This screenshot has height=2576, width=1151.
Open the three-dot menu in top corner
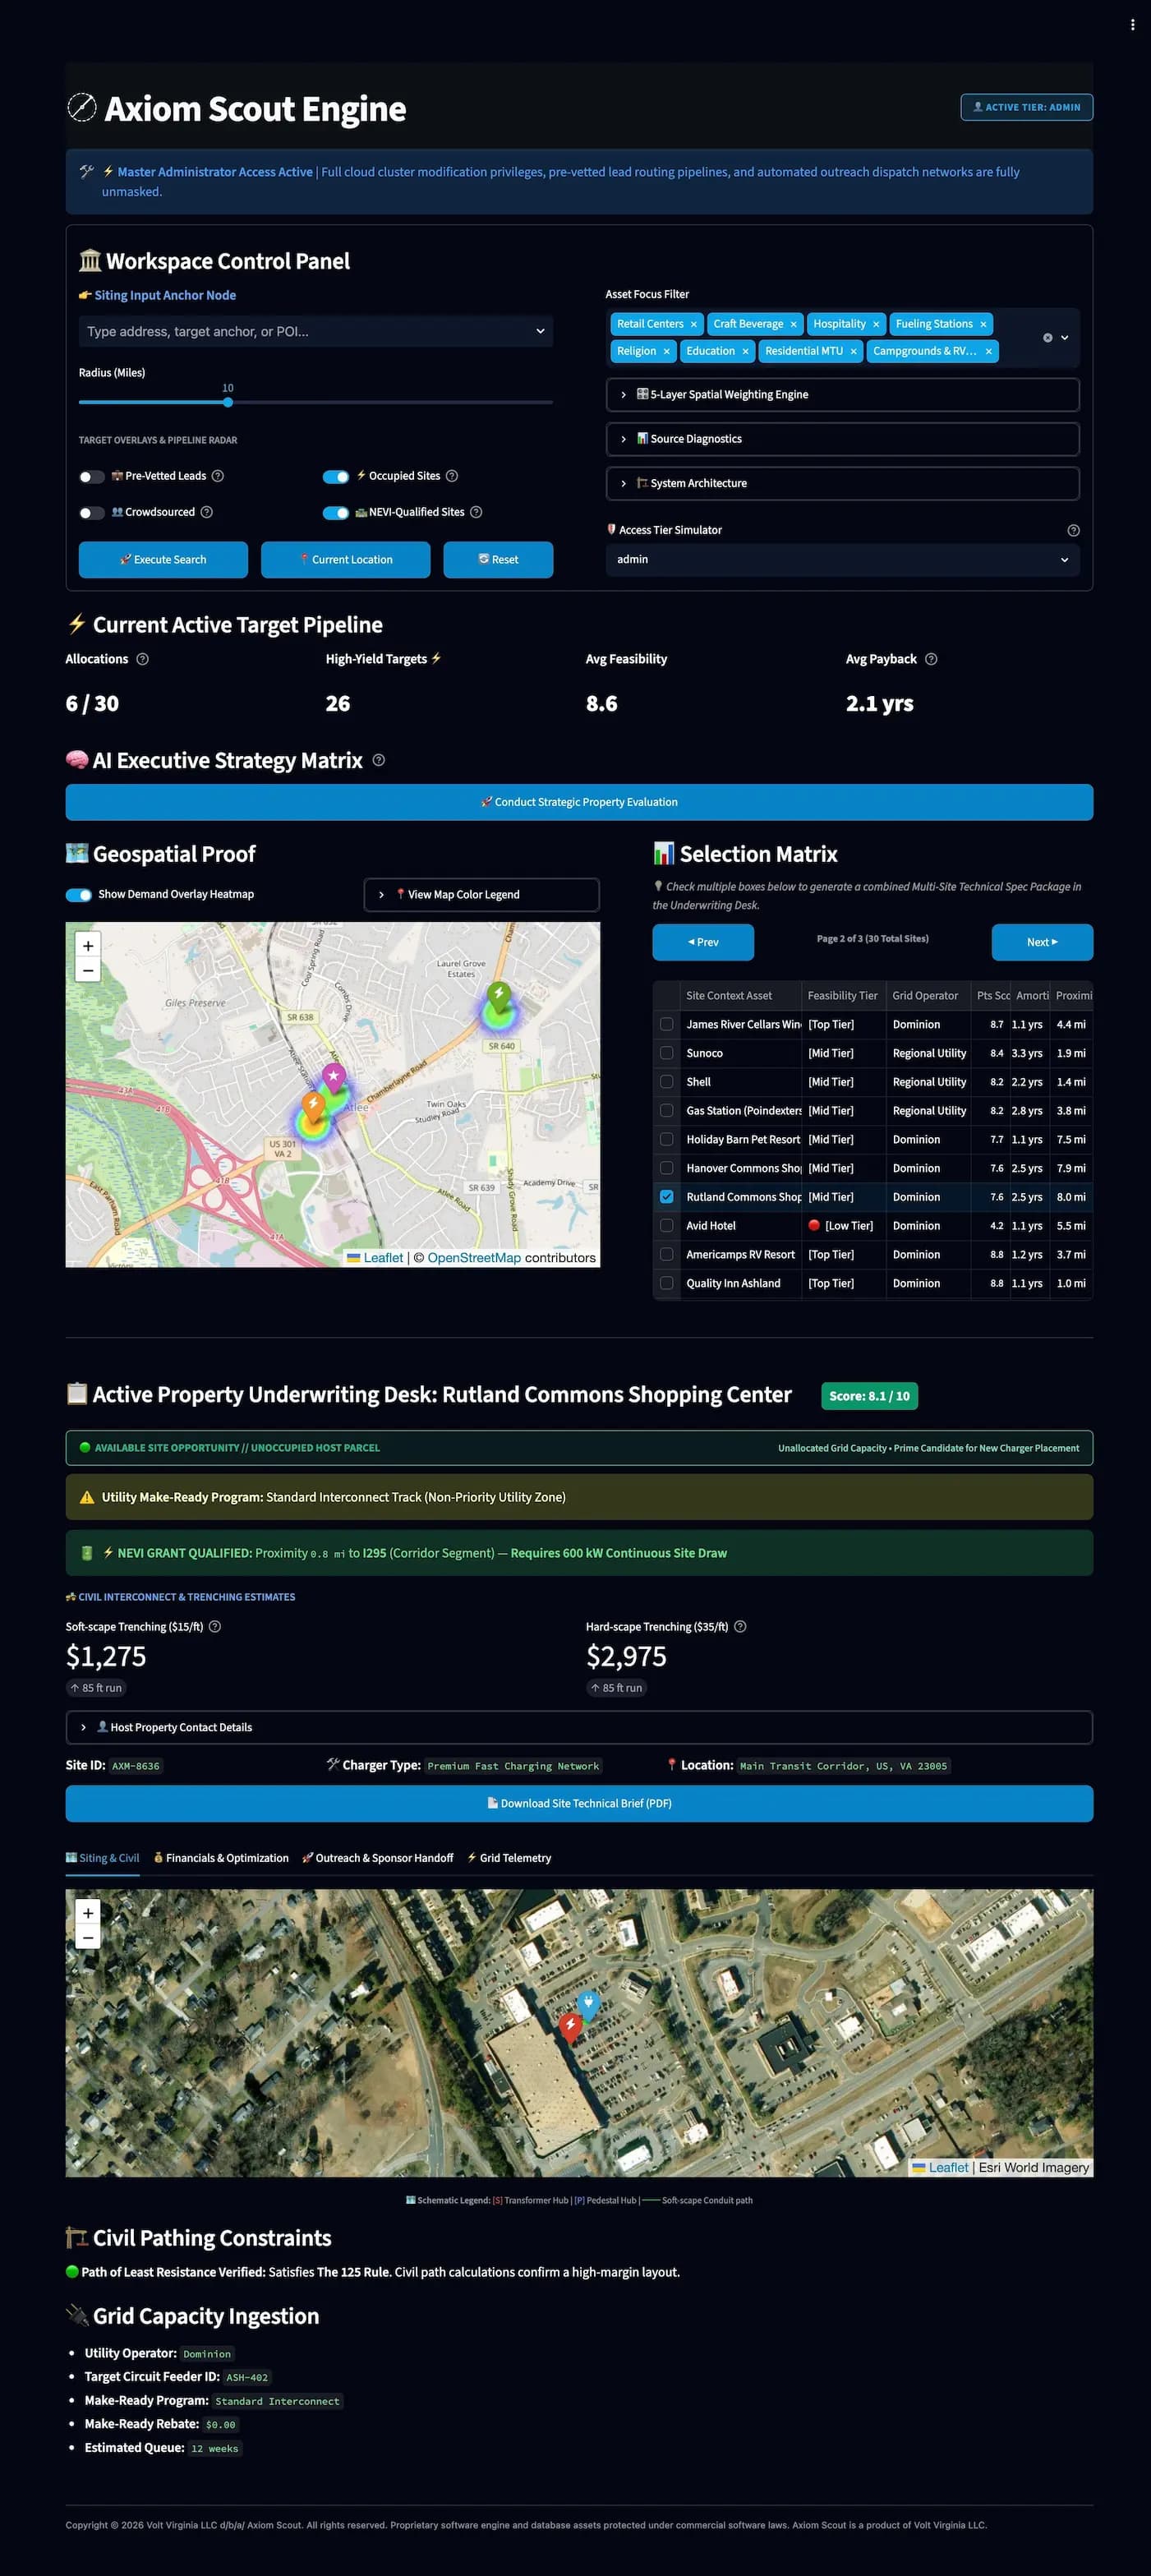tap(1132, 25)
